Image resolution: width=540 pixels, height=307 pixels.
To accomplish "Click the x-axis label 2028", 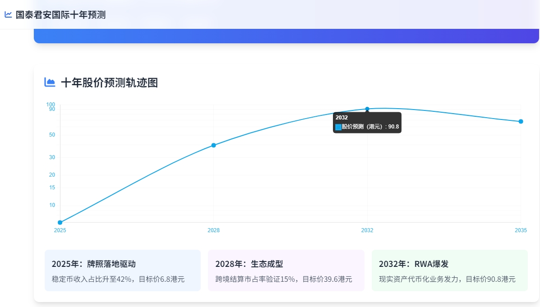I will (213, 230).
